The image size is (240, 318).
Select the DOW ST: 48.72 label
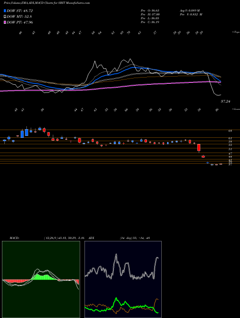[20, 11]
